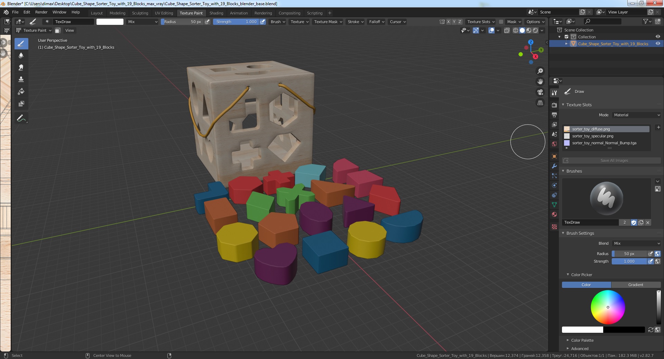The height and width of the screenshot is (359, 664).
Task: Select the Mask tool in toolbar
Action: point(21,104)
